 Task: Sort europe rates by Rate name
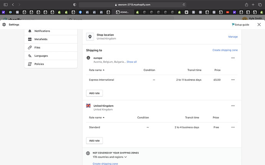pyautogui.click(x=96, y=70)
